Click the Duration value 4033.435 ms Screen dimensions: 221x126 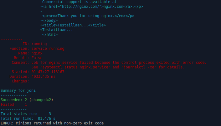[x=44, y=77]
